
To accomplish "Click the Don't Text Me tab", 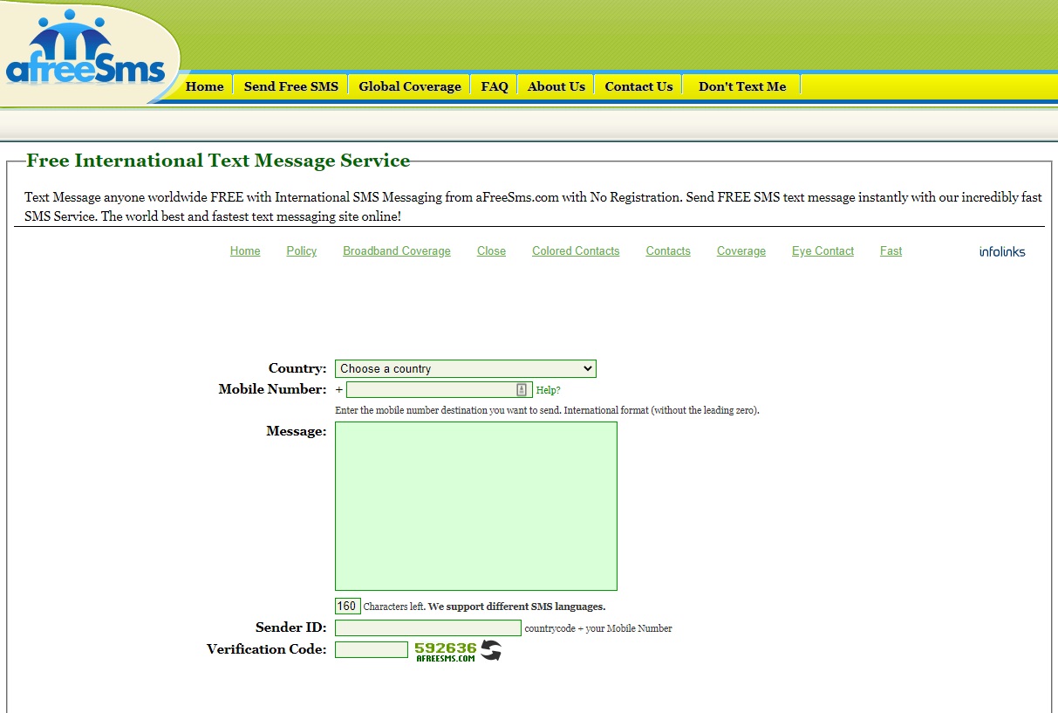I will tap(741, 86).
